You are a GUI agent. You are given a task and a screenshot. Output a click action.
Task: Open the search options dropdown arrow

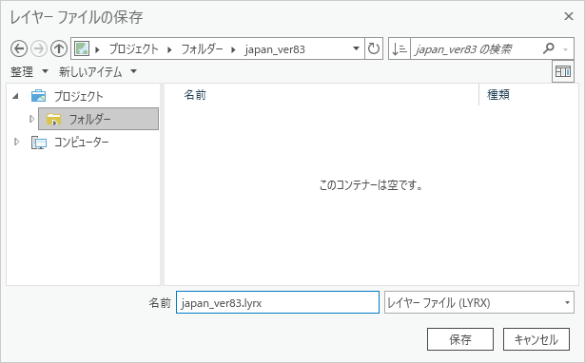click(x=566, y=49)
